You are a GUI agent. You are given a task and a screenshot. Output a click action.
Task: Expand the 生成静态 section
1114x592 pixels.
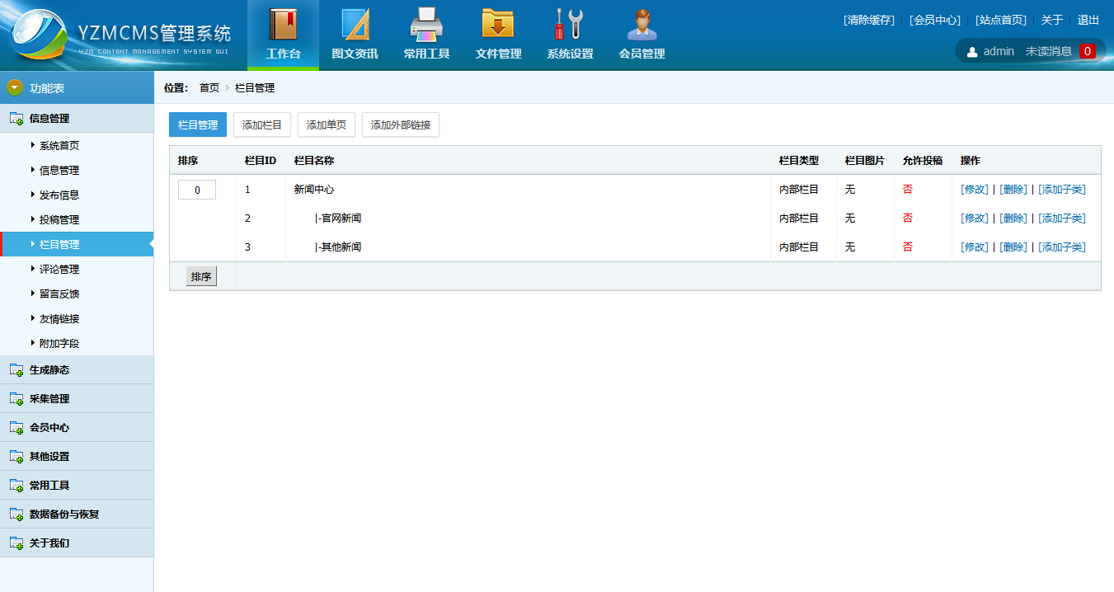[49, 369]
